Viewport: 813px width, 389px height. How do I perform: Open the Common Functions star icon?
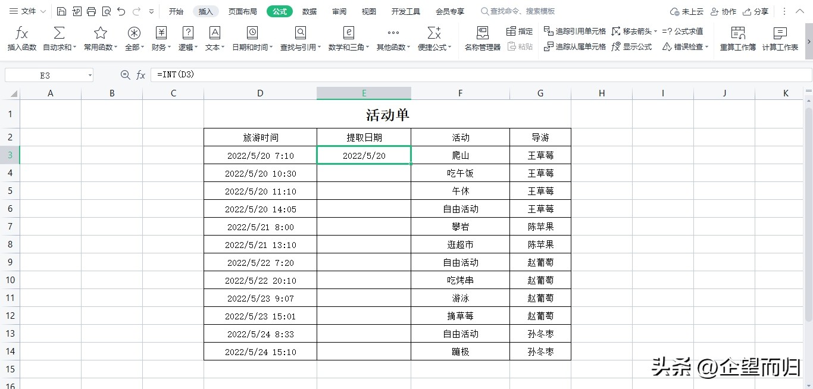coord(101,33)
